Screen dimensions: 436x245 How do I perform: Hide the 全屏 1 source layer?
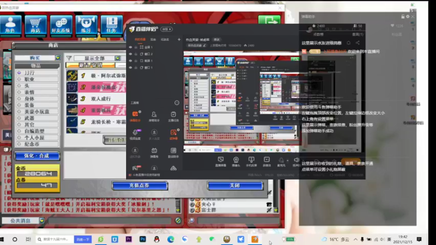tap(130, 47)
